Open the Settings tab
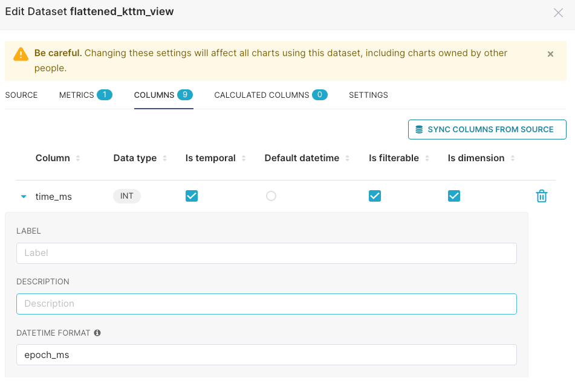Screen dimensions: 575x387 (x=368, y=95)
